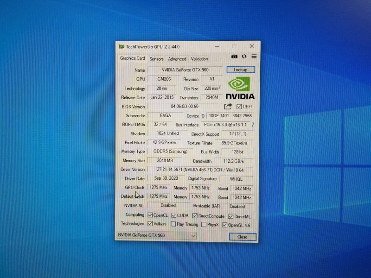The height and width of the screenshot is (278, 371).
Task: Enable the Ray Tracing checkbox
Action: [x=173, y=224]
